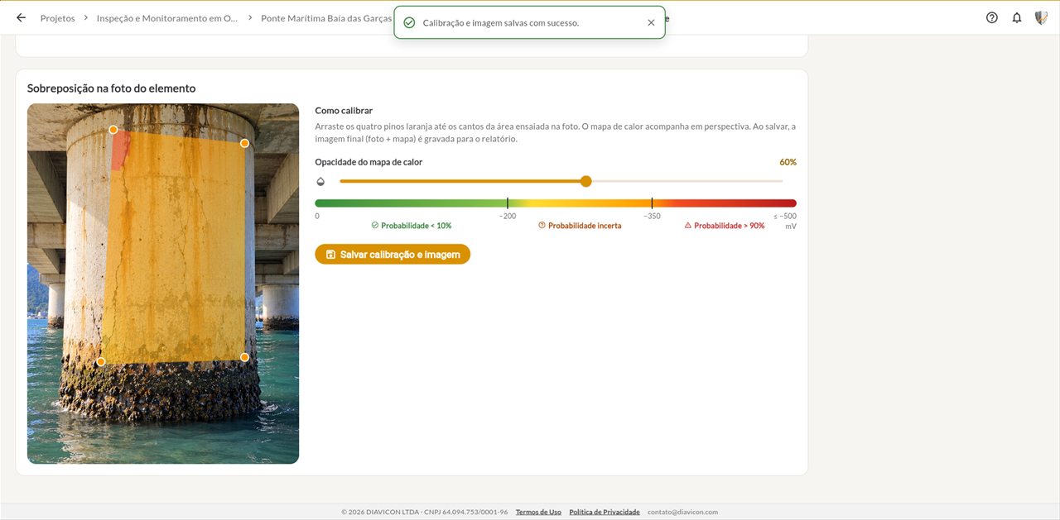1060x520 pixels.
Task: Select the top-right orange calibration pin
Action: [244, 143]
